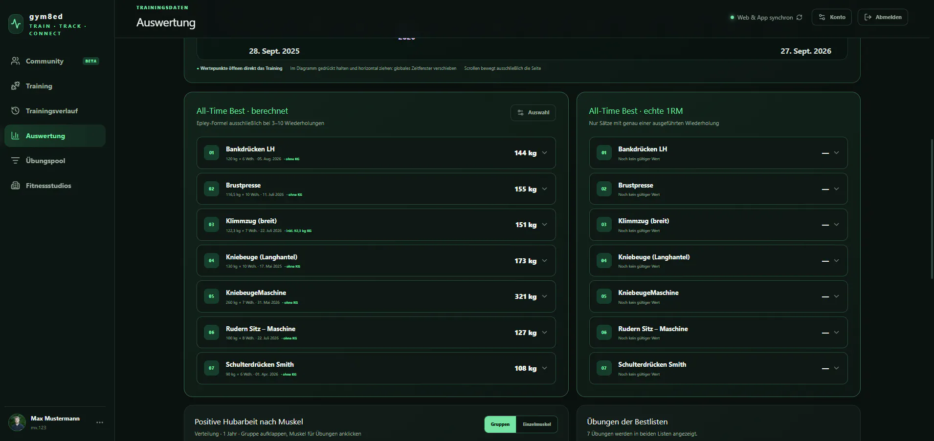
Task: Click rank badge 01 in berechnet list
Action: (x=211, y=153)
